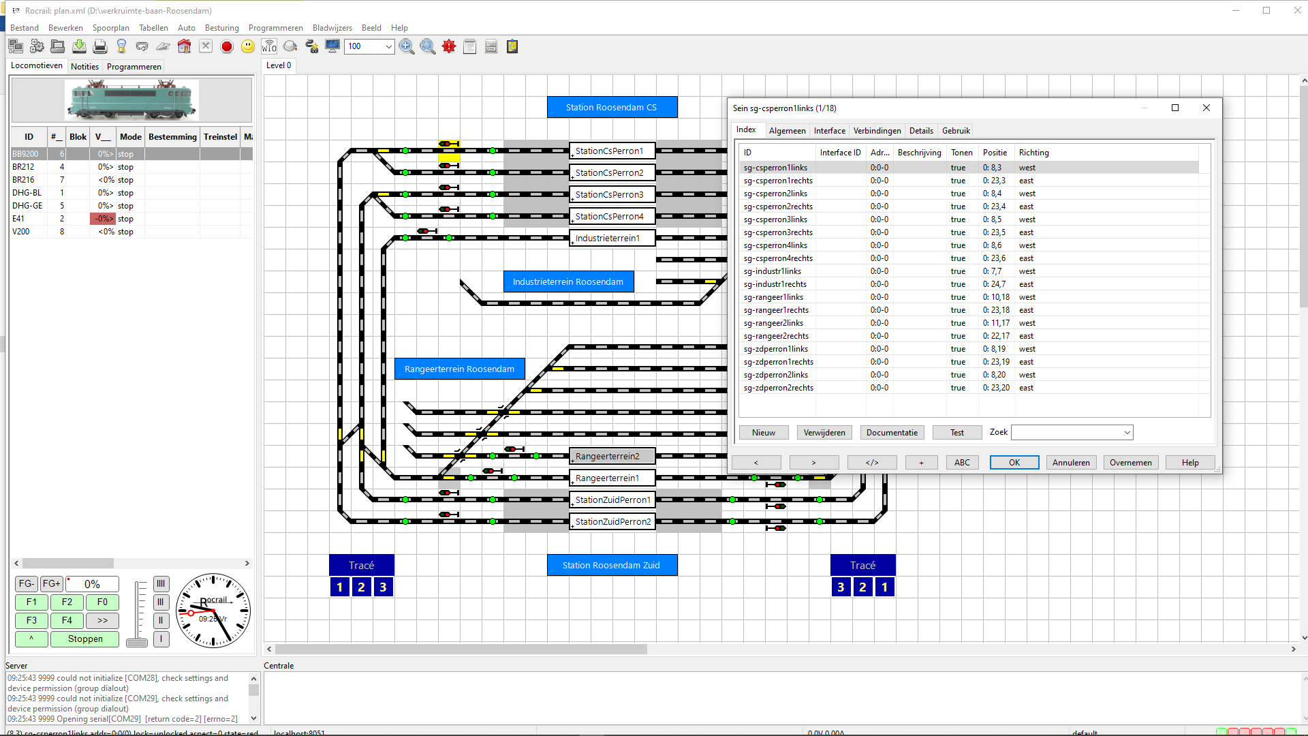
Task: Toggle the F1 locomotive function
Action: click(x=31, y=602)
